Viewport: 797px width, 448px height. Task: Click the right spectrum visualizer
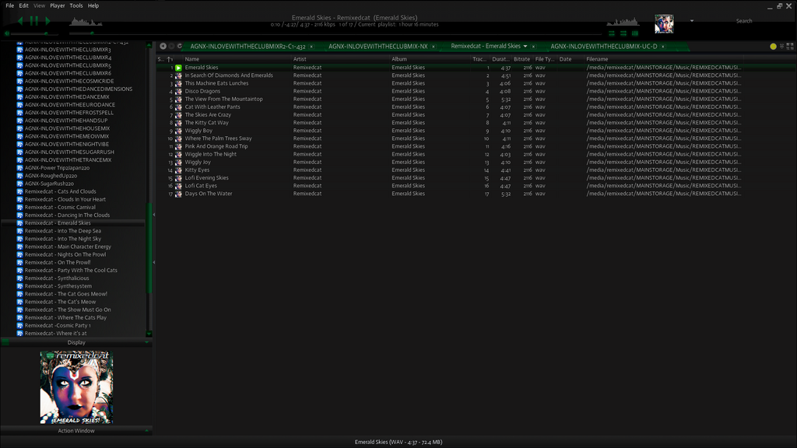point(623,21)
